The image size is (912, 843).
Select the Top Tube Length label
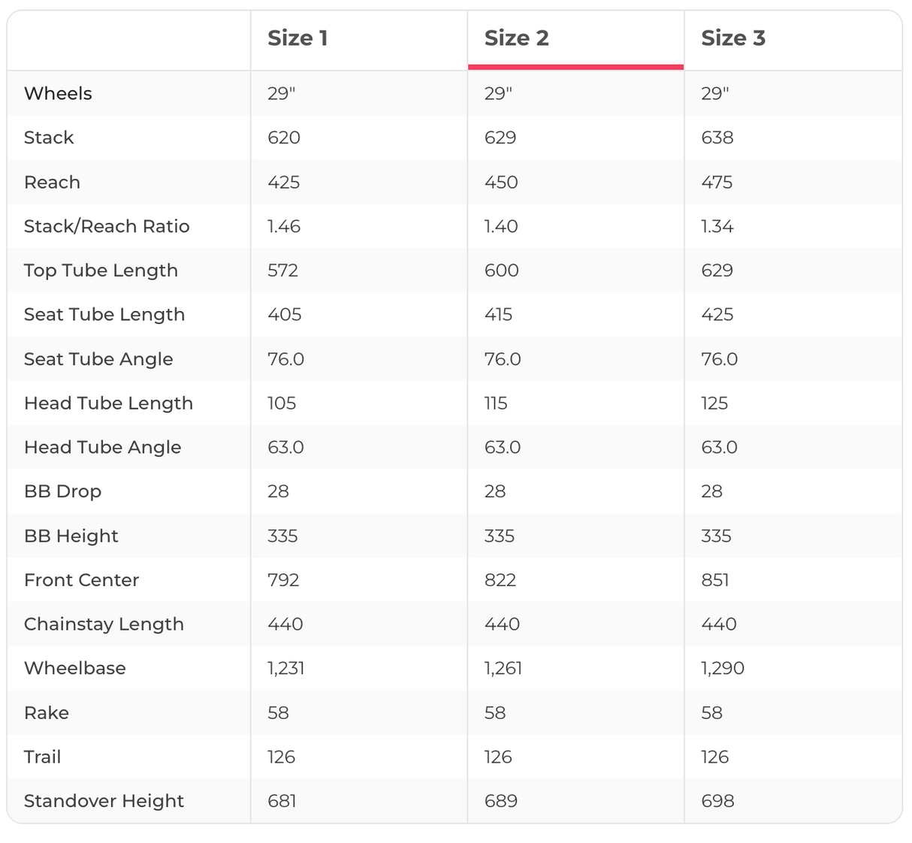point(101,270)
